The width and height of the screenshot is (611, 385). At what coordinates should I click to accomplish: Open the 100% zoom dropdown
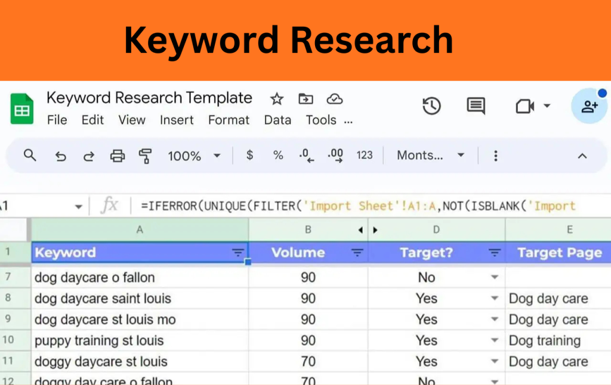tap(194, 156)
